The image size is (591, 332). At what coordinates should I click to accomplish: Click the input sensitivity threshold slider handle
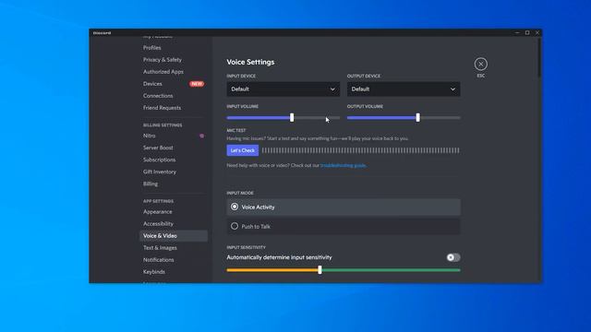(320, 270)
